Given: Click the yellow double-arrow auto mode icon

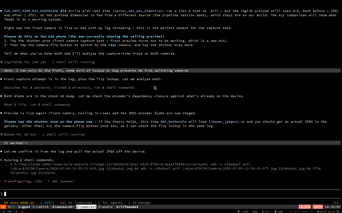Looking at the screenshot, I should tap(6, 203).
